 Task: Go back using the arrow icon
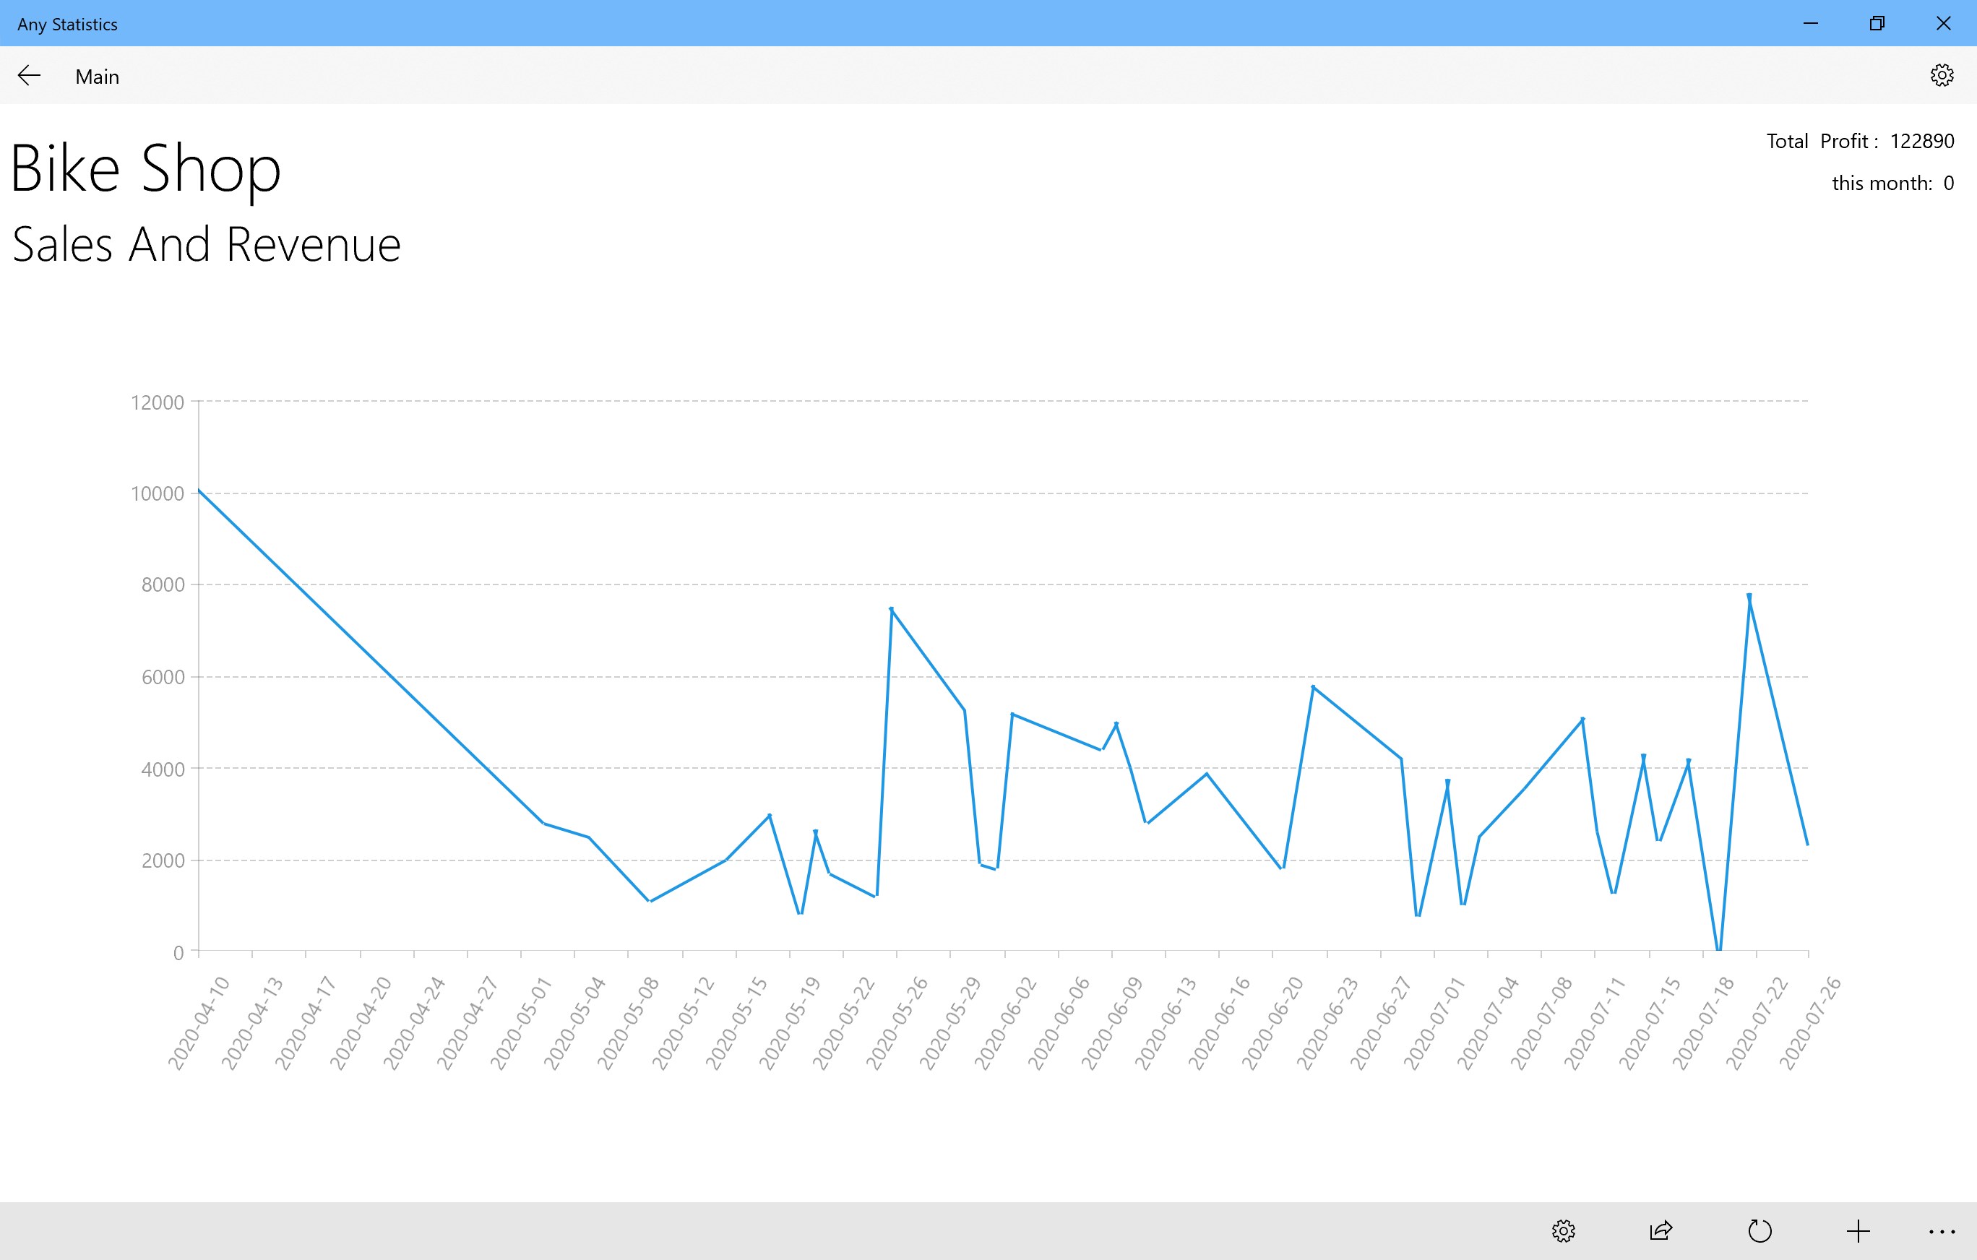pos(29,76)
